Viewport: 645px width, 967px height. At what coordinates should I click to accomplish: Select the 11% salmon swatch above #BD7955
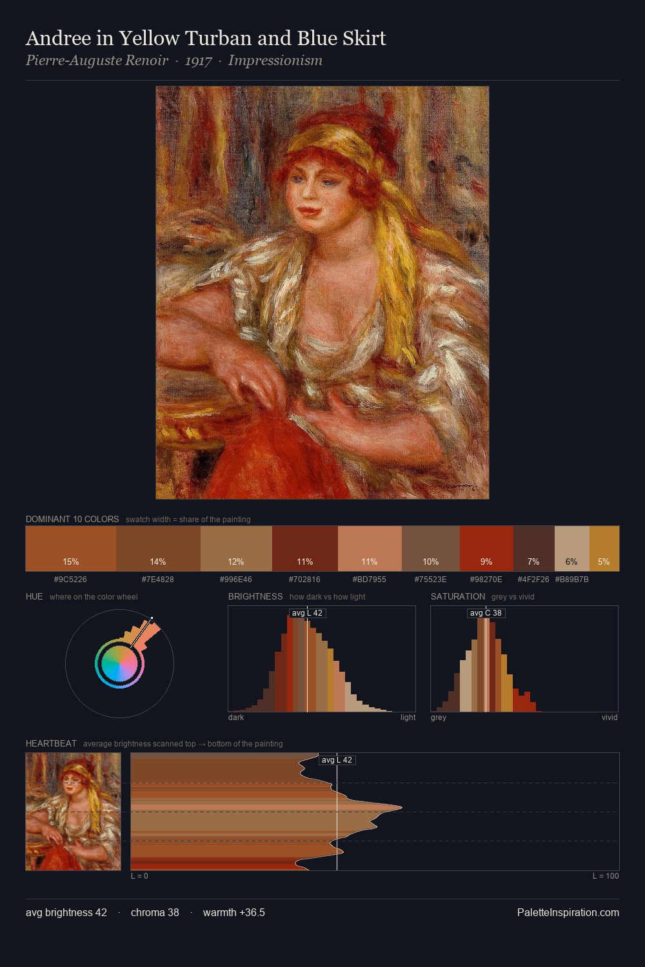[370, 549]
